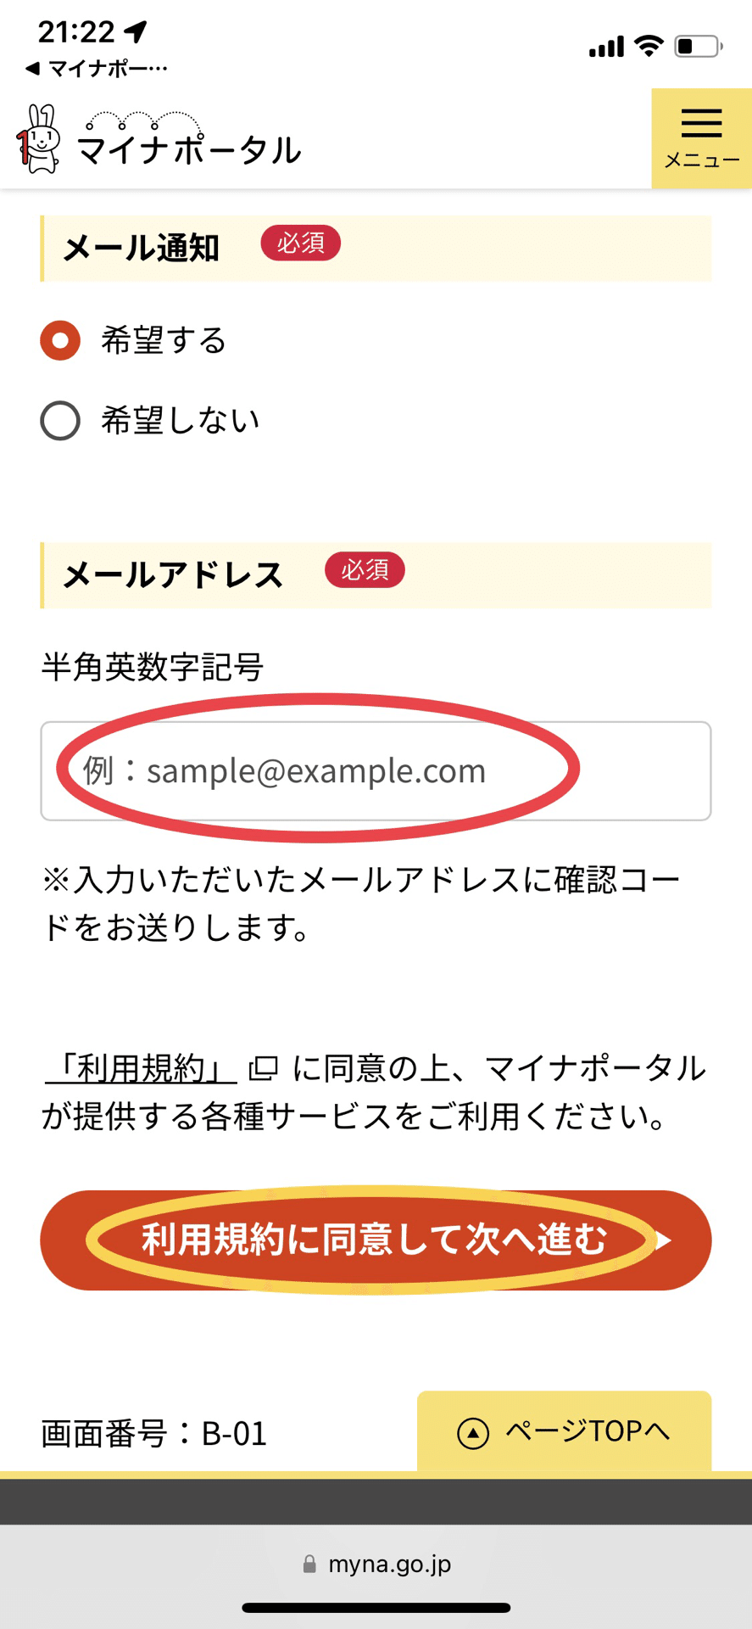Tap the メニュー label text
This screenshot has width=752, height=1629.
702,160
